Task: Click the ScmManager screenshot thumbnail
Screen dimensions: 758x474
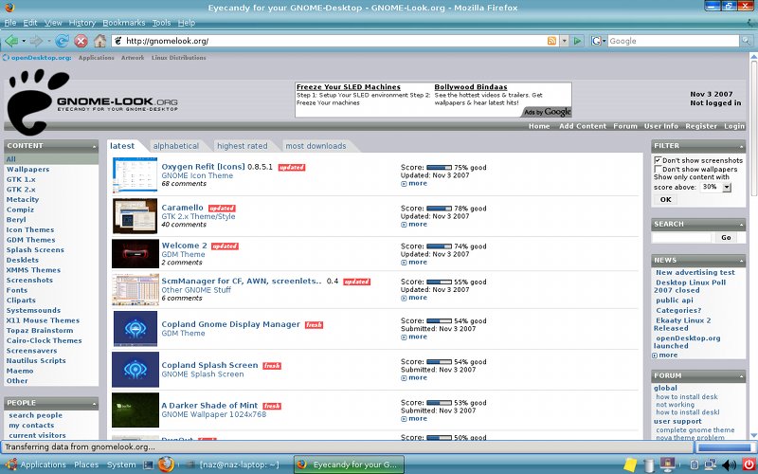Action: [135, 290]
